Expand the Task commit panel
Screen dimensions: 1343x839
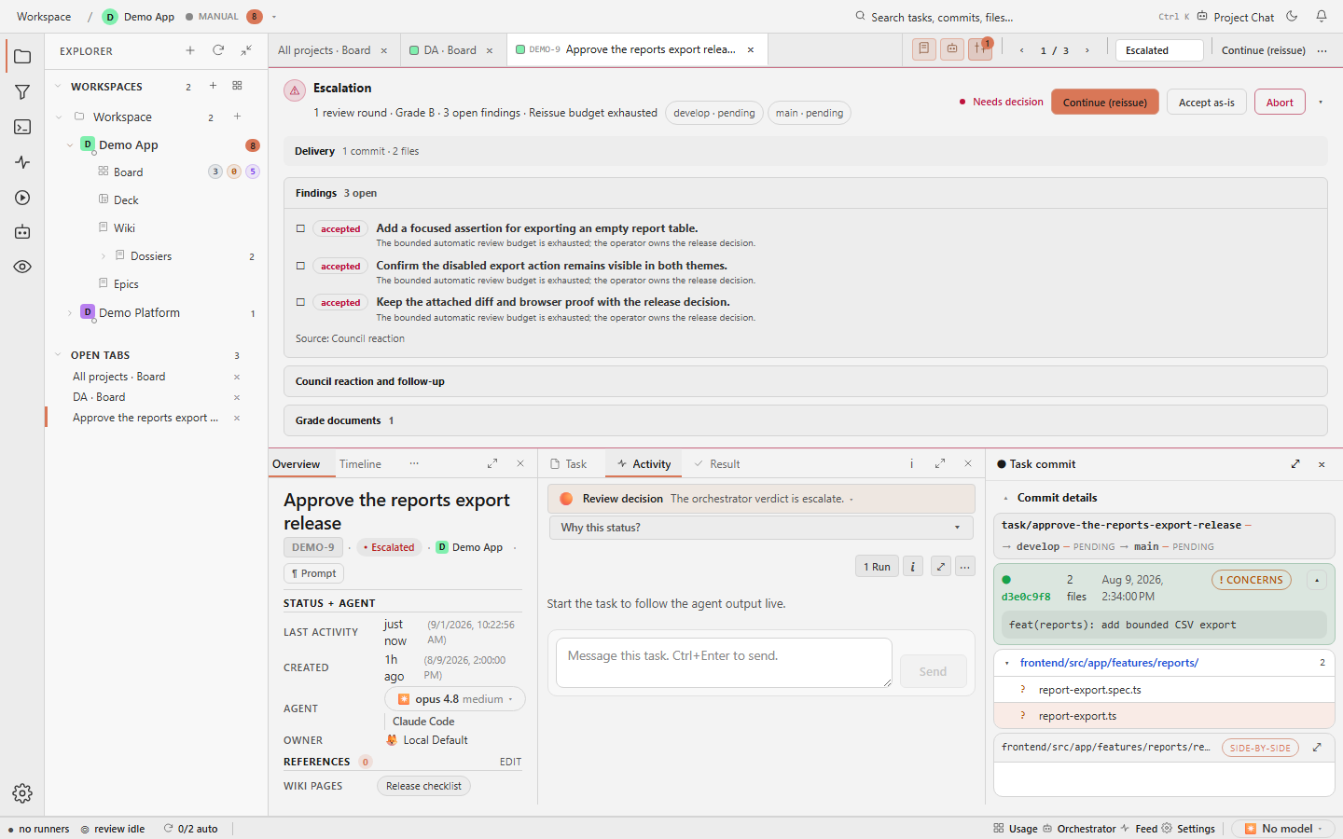[1295, 463]
